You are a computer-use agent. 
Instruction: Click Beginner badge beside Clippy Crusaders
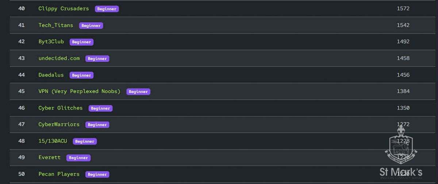[107, 9]
